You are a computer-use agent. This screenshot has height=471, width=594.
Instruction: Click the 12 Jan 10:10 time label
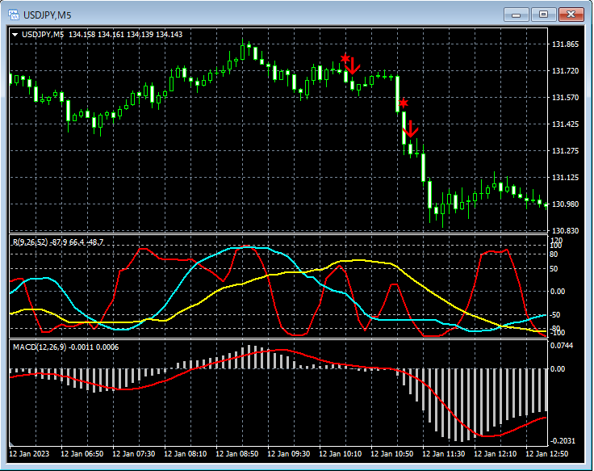coord(341,453)
